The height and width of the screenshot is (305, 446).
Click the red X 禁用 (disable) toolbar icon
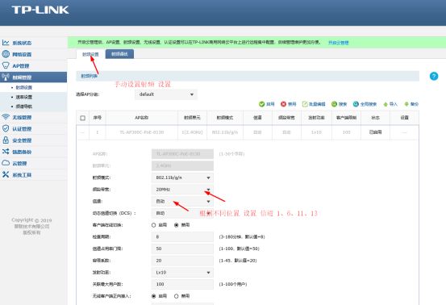pyautogui.click(x=283, y=104)
